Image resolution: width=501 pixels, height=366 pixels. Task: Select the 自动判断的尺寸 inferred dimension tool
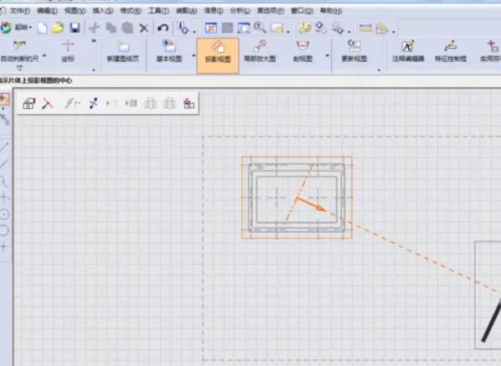20,54
